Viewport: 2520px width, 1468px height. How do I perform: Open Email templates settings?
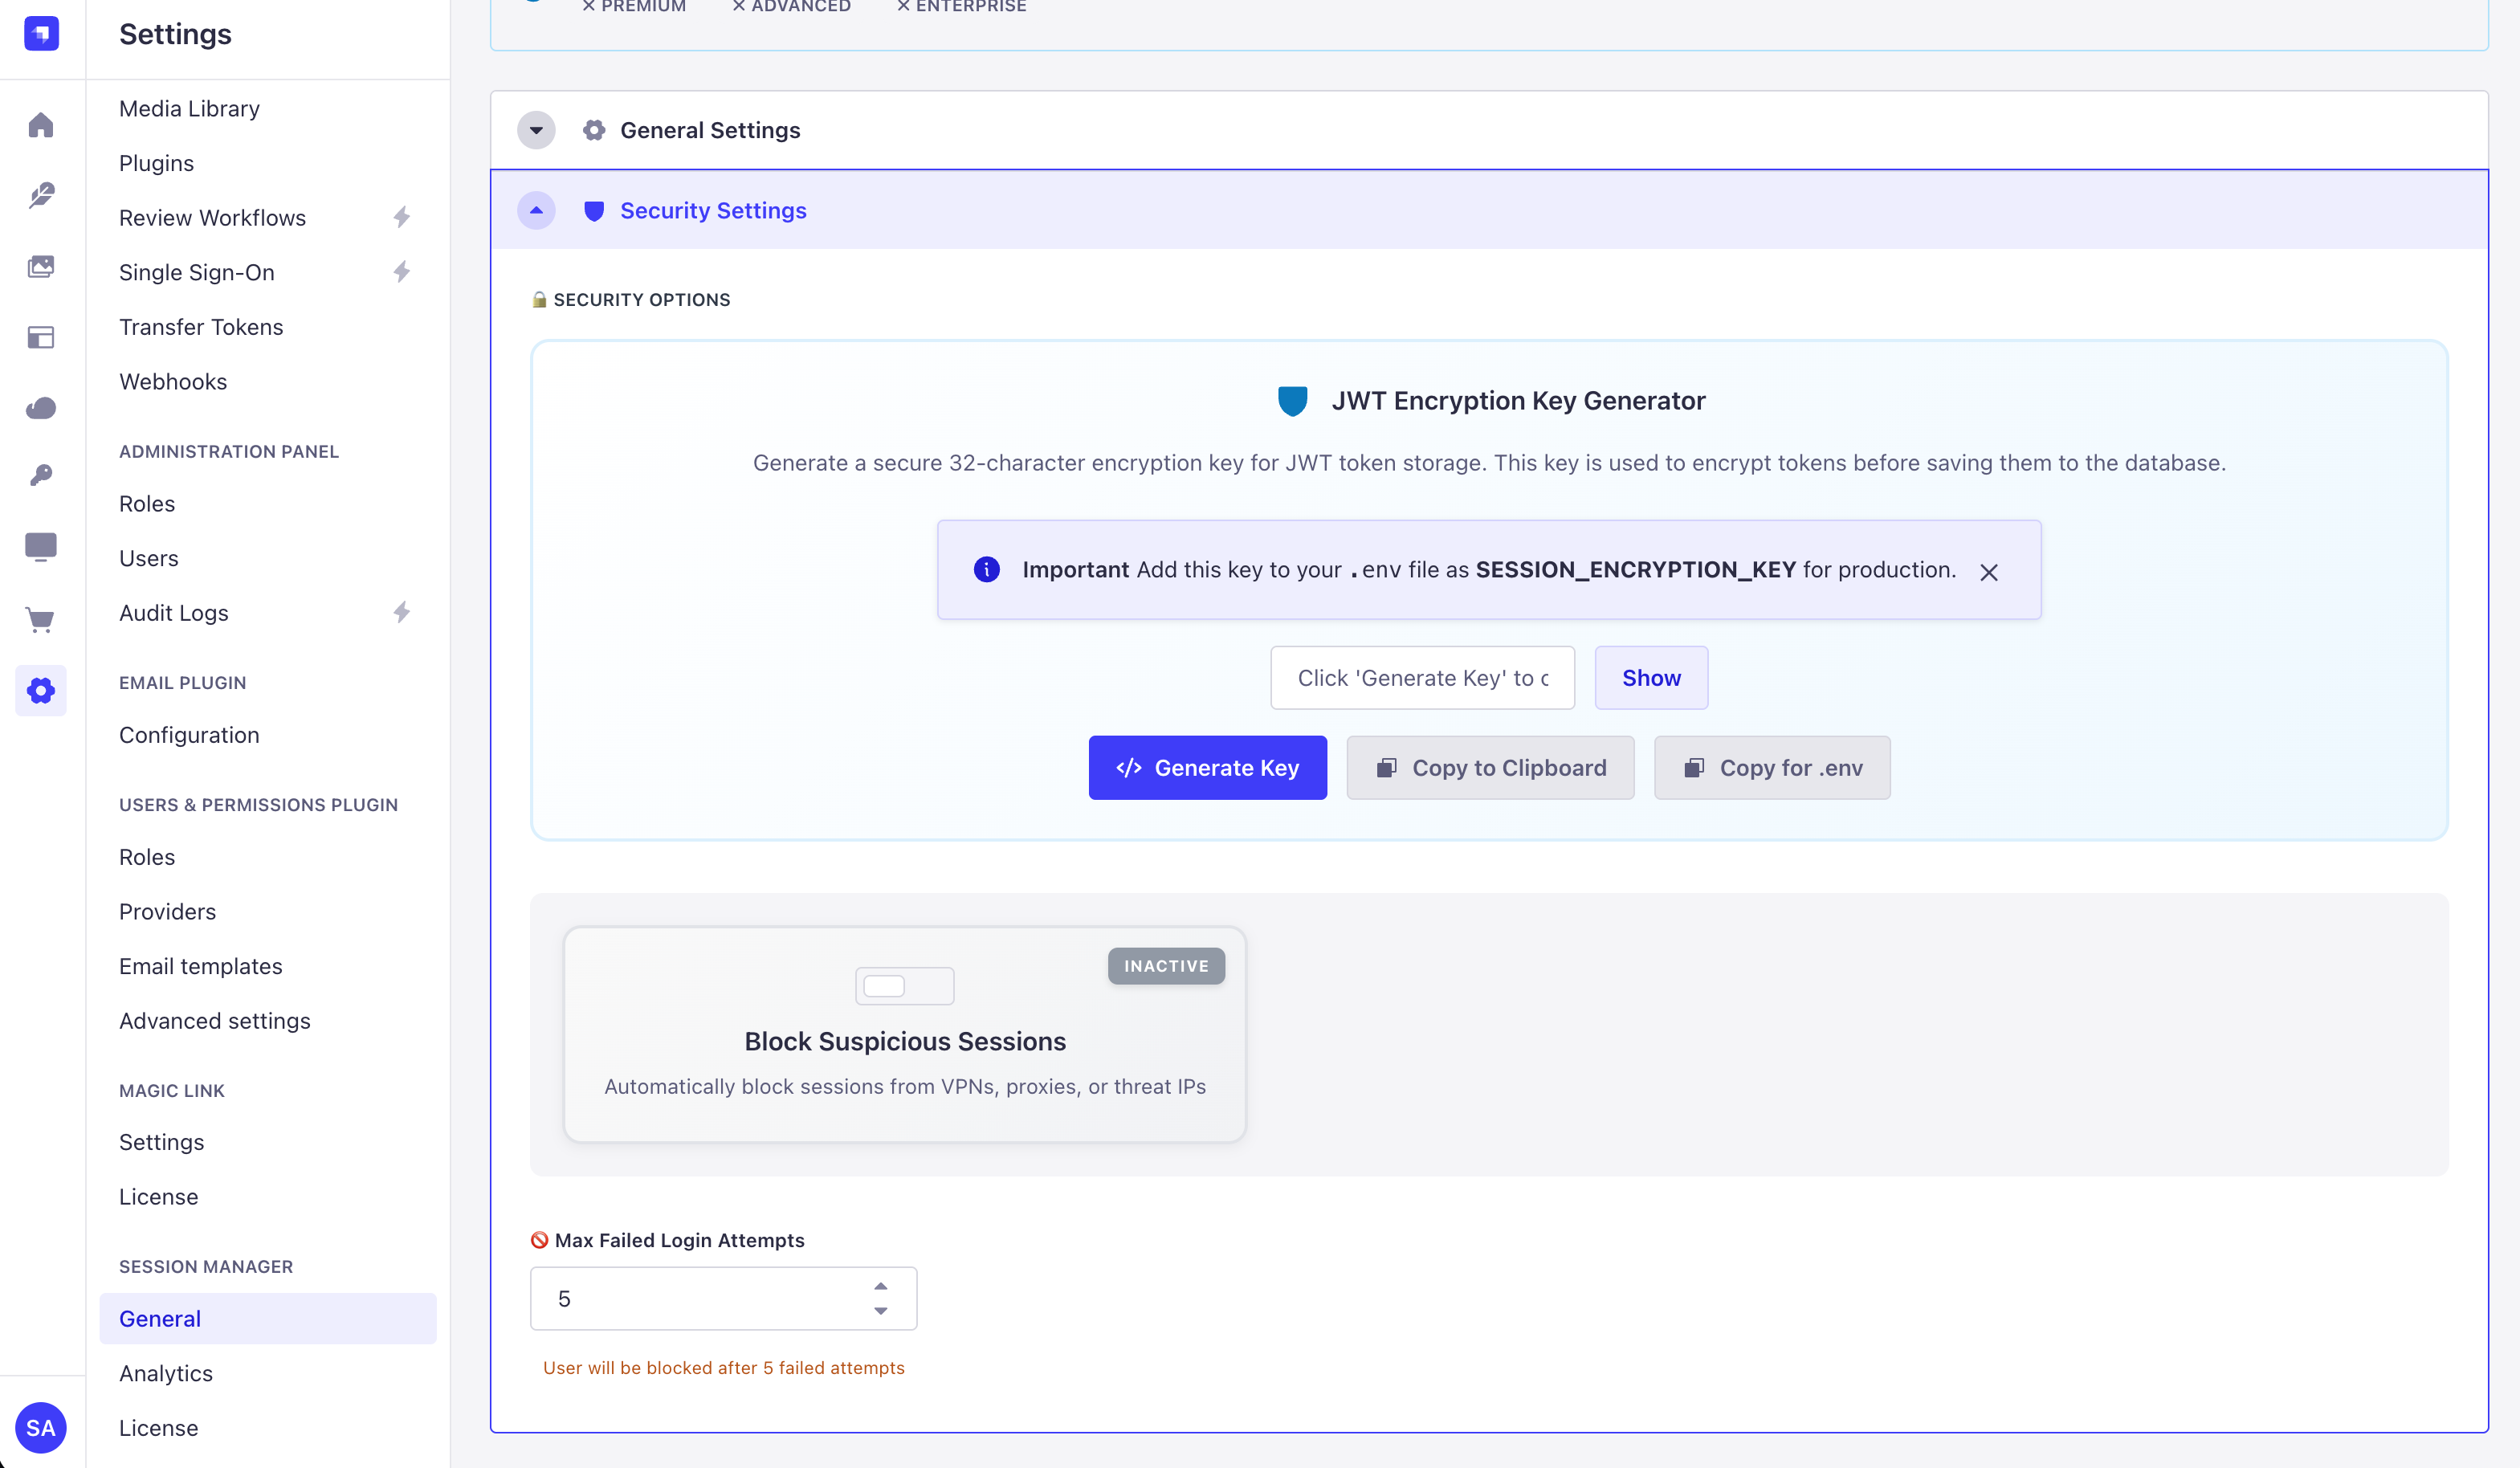pos(200,966)
